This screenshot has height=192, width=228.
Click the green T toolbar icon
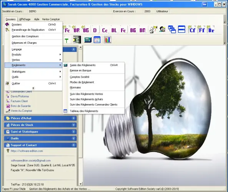(67, 41)
